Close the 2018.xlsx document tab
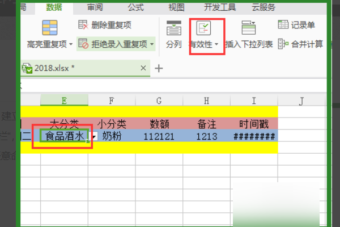Viewport: 340px width, 227px height. pos(143,68)
